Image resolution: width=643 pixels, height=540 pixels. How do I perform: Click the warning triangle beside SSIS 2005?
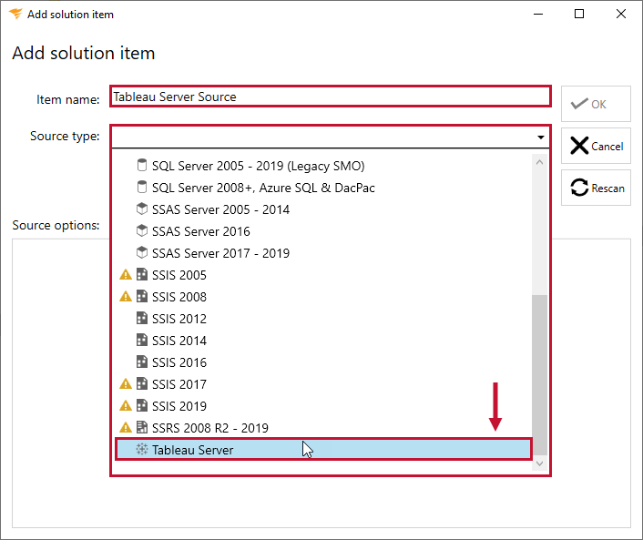coord(126,275)
